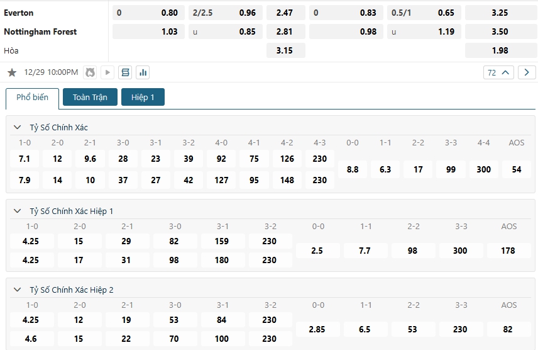The width and height of the screenshot is (538, 350).
Task: Click the stacked lines scoreboard icon
Action: [x=125, y=72]
